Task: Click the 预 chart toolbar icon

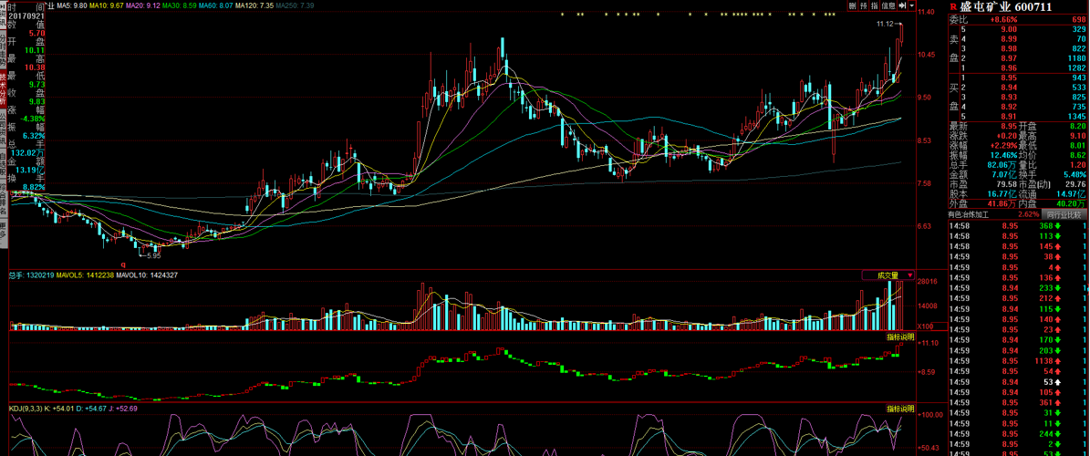Action: coord(864,5)
